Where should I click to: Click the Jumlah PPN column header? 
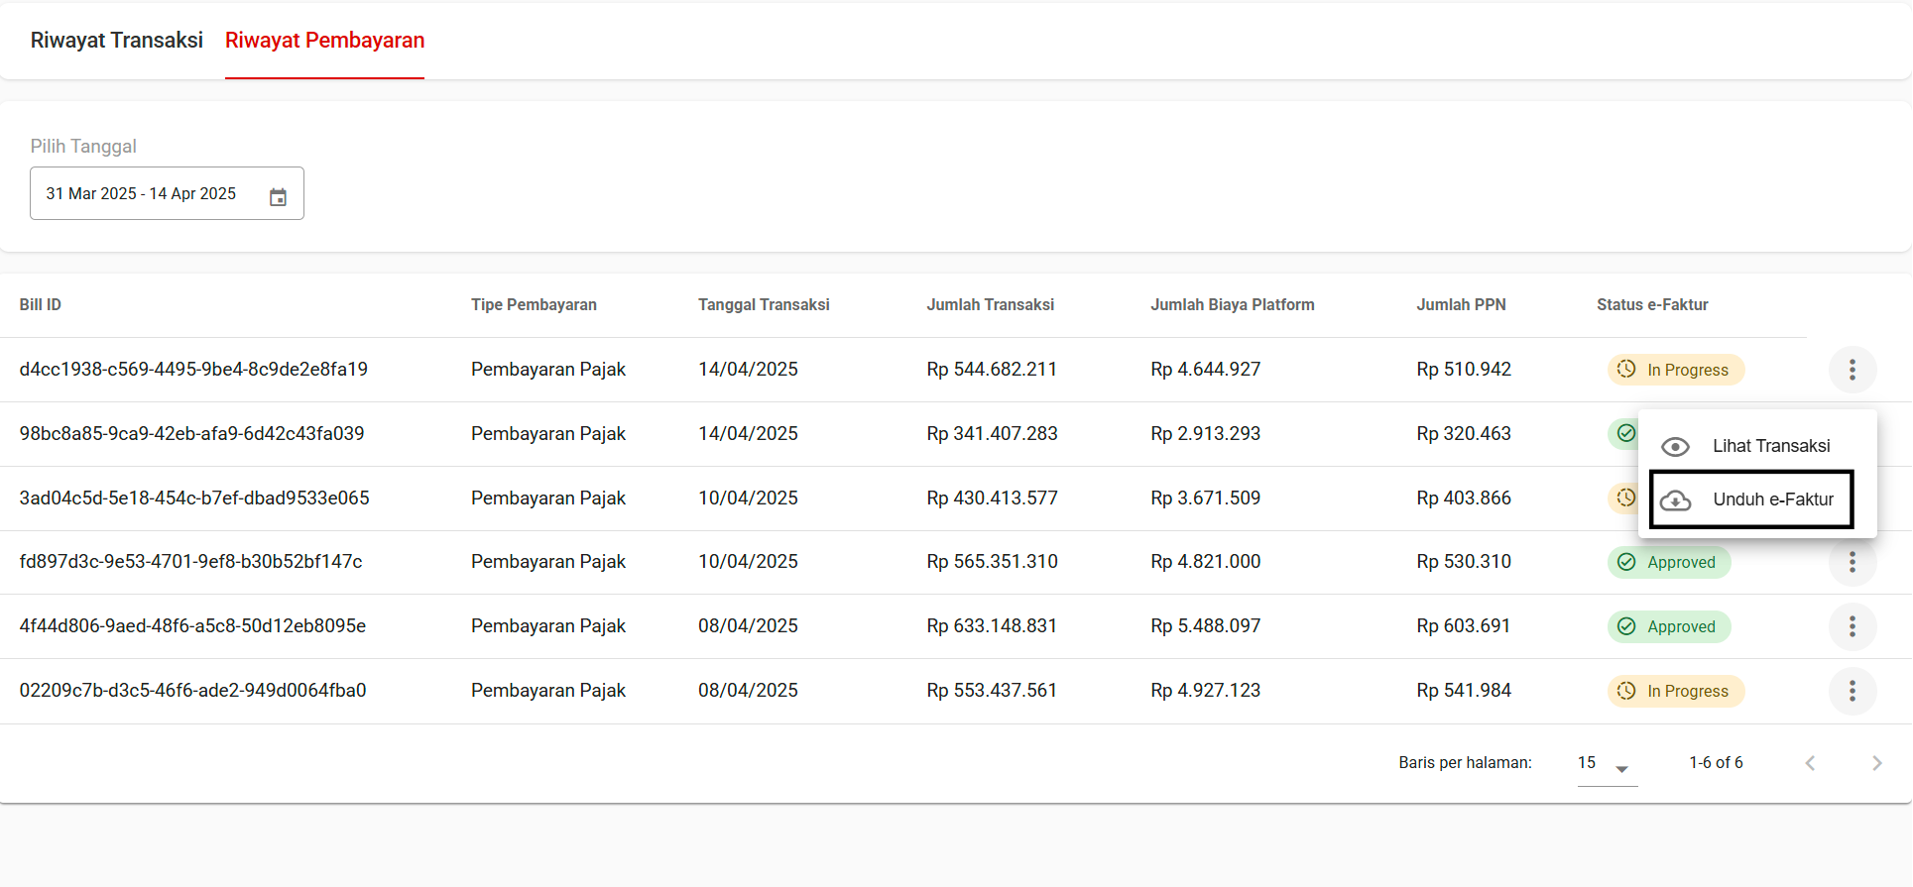click(1460, 305)
